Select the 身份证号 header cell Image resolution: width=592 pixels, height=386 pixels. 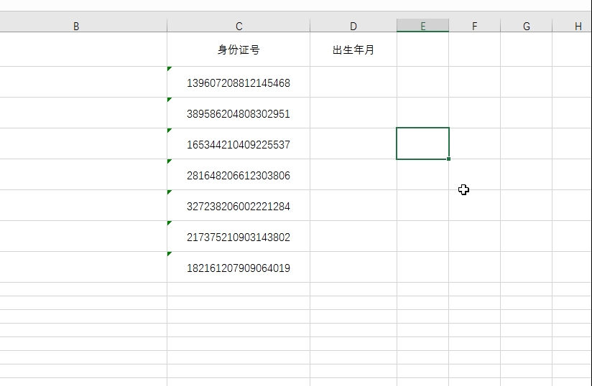point(239,50)
